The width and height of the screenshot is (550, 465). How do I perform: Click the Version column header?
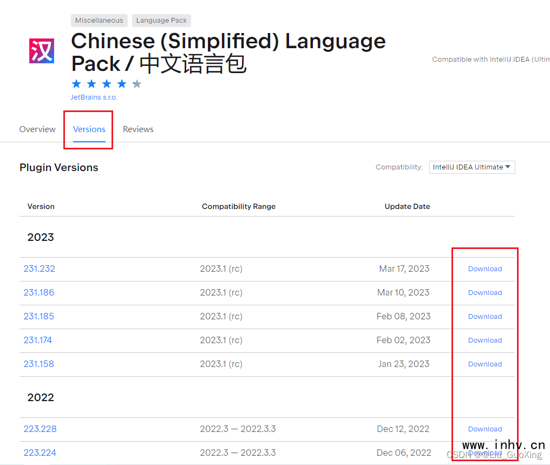[41, 207]
